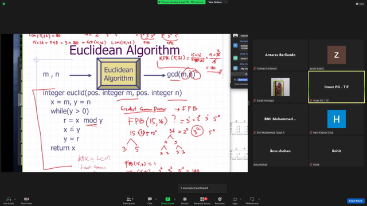Click the green Share Screen icon
The width and height of the screenshot is (367, 206).
(167, 199)
